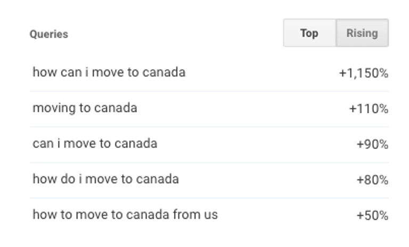409x247 pixels.
Task: Open the 'how can i move to canada' query
Action: point(109,72)
